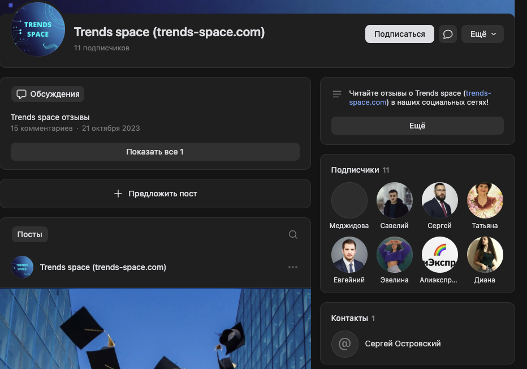Screen dimensions: 527x369
Task: Open Сергей Островский contact
Action: (403, 344)
